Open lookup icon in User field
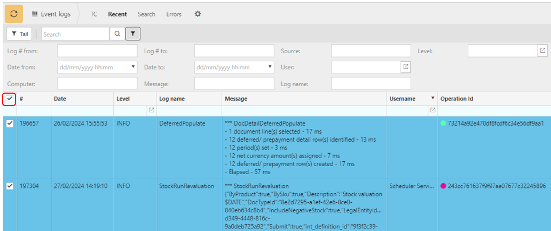The image size is (551, 231). pos(405,67)
